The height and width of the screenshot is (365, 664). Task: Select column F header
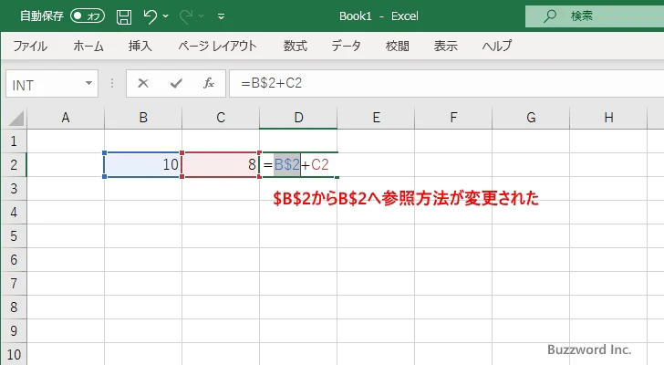tap(453, 118)
